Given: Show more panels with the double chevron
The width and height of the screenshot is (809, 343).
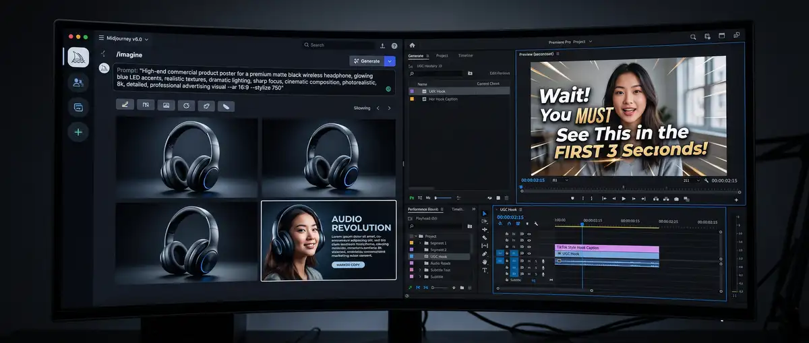Looking at the screenshot, I should click(x=474, y=210).
